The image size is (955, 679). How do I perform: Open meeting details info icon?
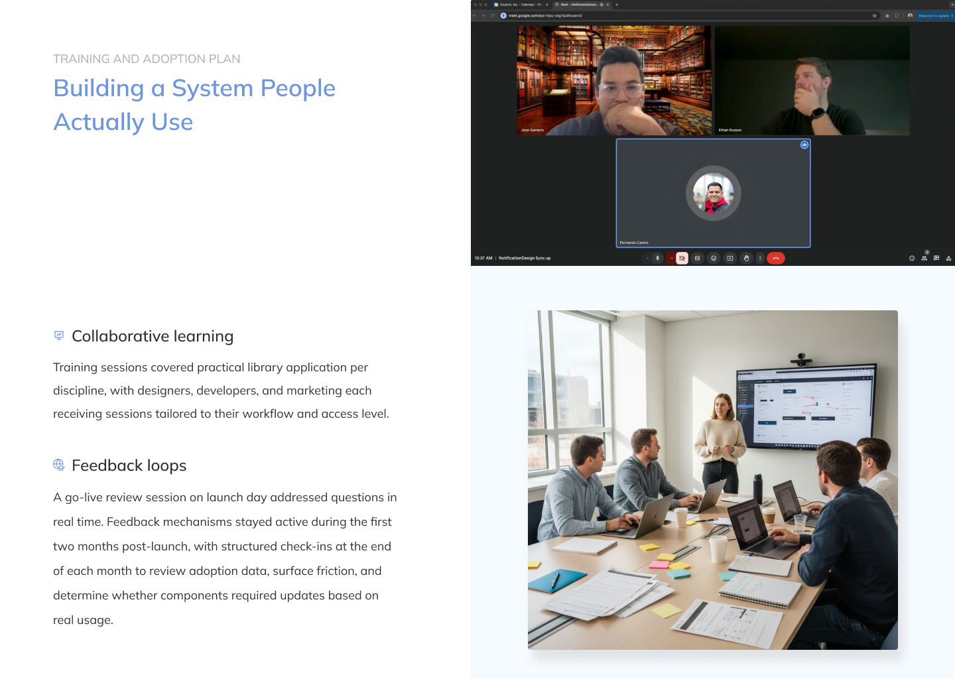click(912, 259)
